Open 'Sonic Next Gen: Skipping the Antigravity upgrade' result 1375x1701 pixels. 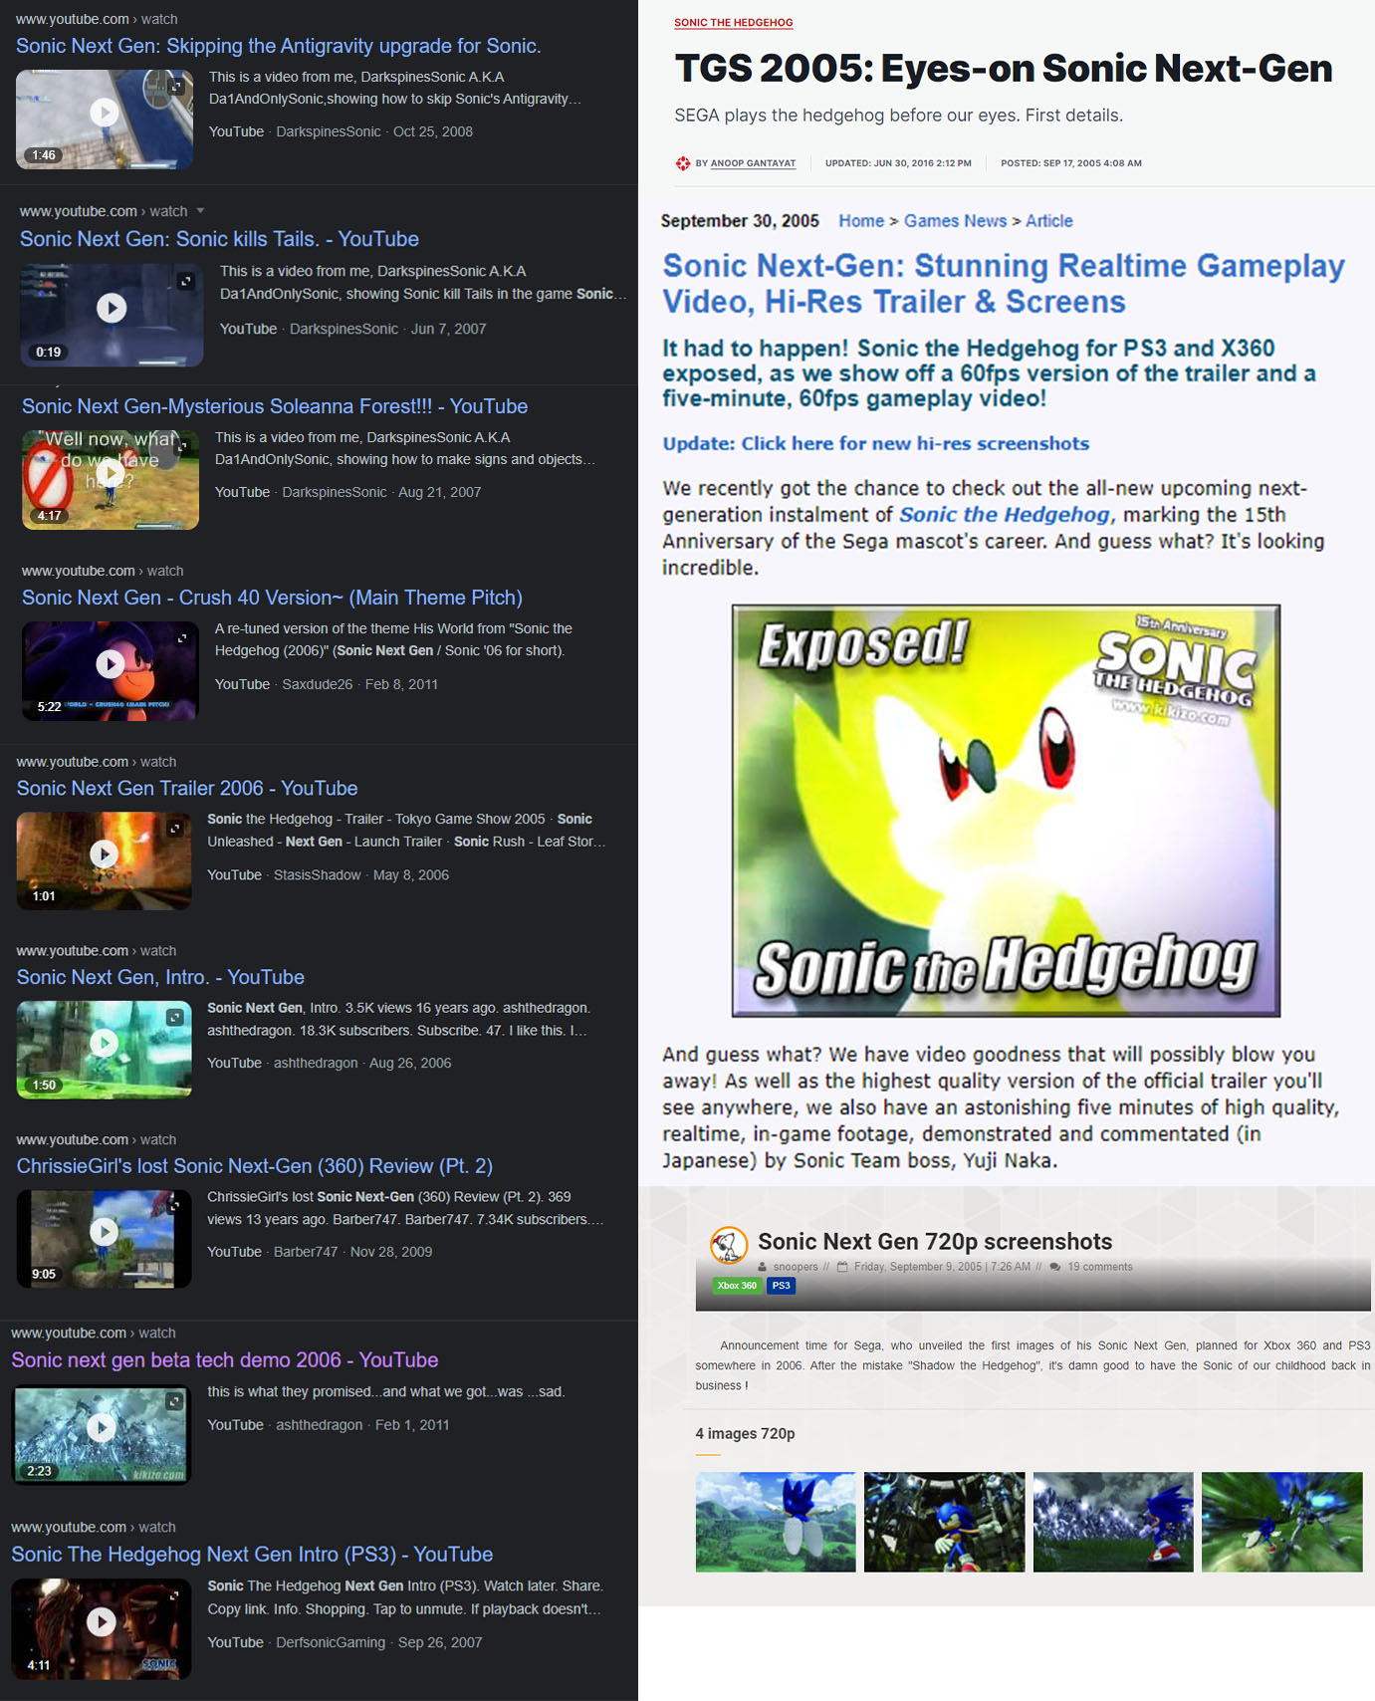click(278, 46)
